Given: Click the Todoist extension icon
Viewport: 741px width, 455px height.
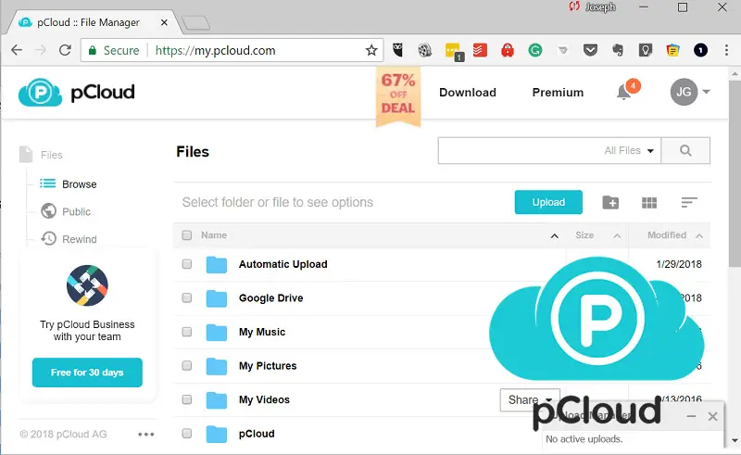Looking at the screenshot, I should (x=480, y=50).
